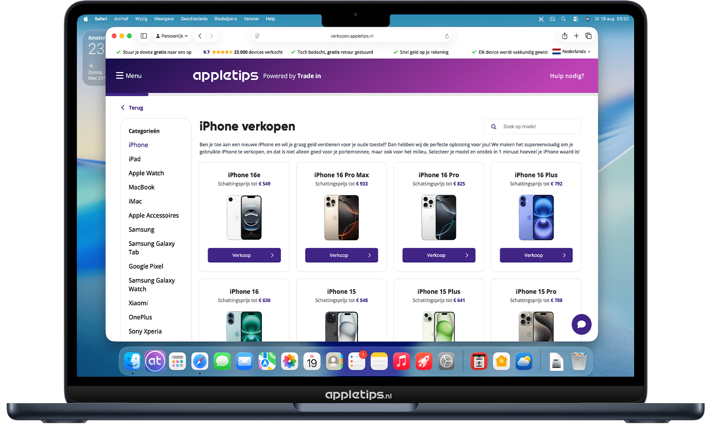Viewport: 714px width, 424px height.
Task: Click the iPhone 16 Plus product image
Action: (536, 217)
